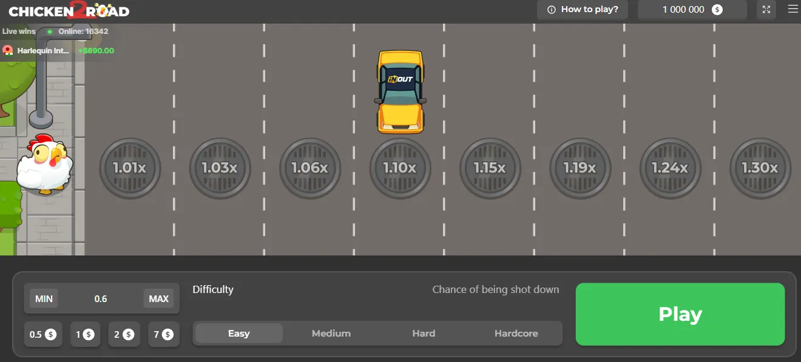
Task: Click the 1 000 000 balance display
Action: (x=692, y=10)
